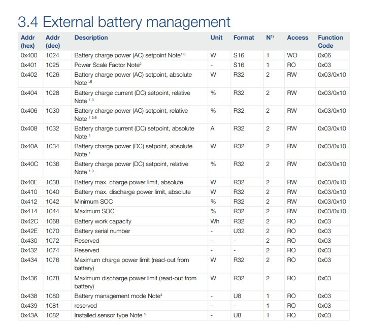This screenshot has width=366, height=328.
Task: Click 'Battery charge power (DC) setpoint, relative' text
Action: click(131, 164)
